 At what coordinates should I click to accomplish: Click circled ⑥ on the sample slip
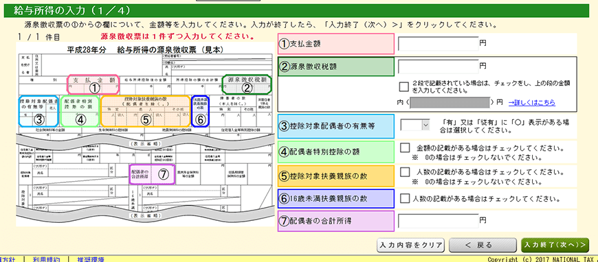point(201,112)
